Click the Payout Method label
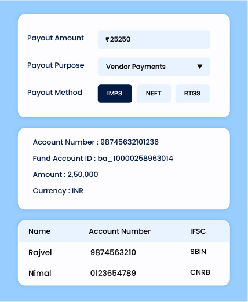Image resolution: width=248 pixels, height=302 pixels. click(54, 93)
